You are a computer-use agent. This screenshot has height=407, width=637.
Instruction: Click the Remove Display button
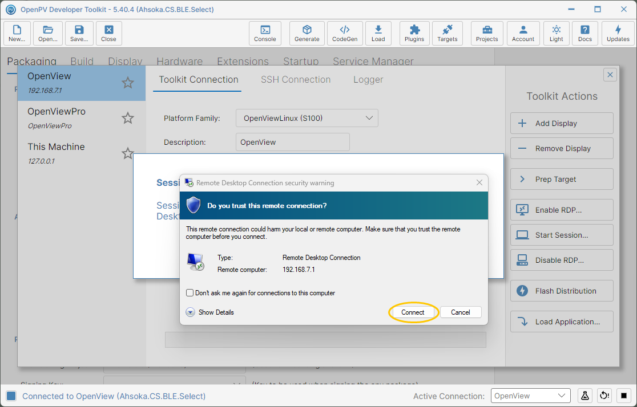(x=562, y=148)
